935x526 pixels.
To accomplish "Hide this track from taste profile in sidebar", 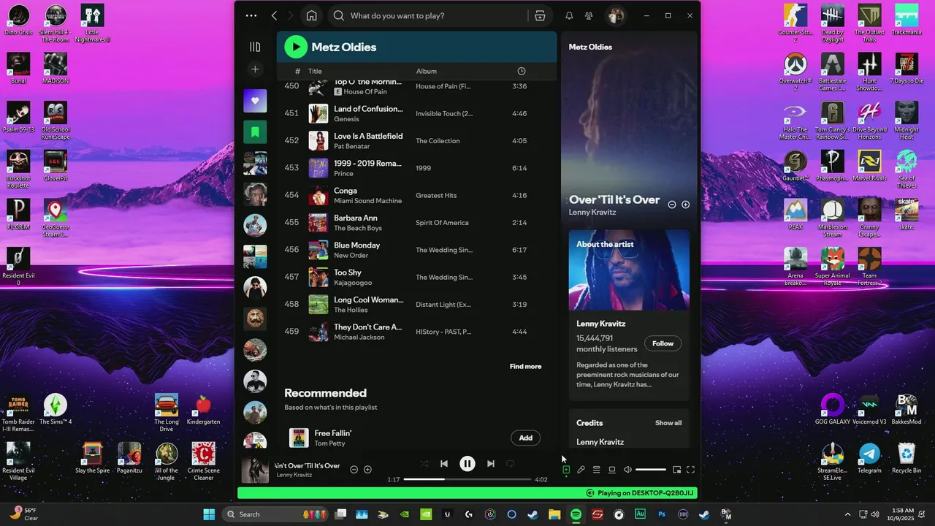I will click(672, 205).
